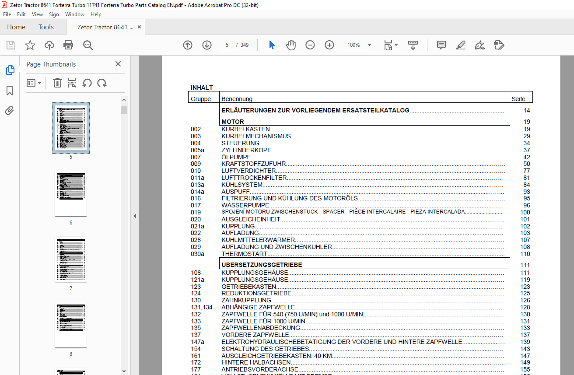Viewport: 574px width, 375px height.
Task: Select the Zetor Tractor 8641 document tab
Action: pyautogui.click(x=105, y=27)
